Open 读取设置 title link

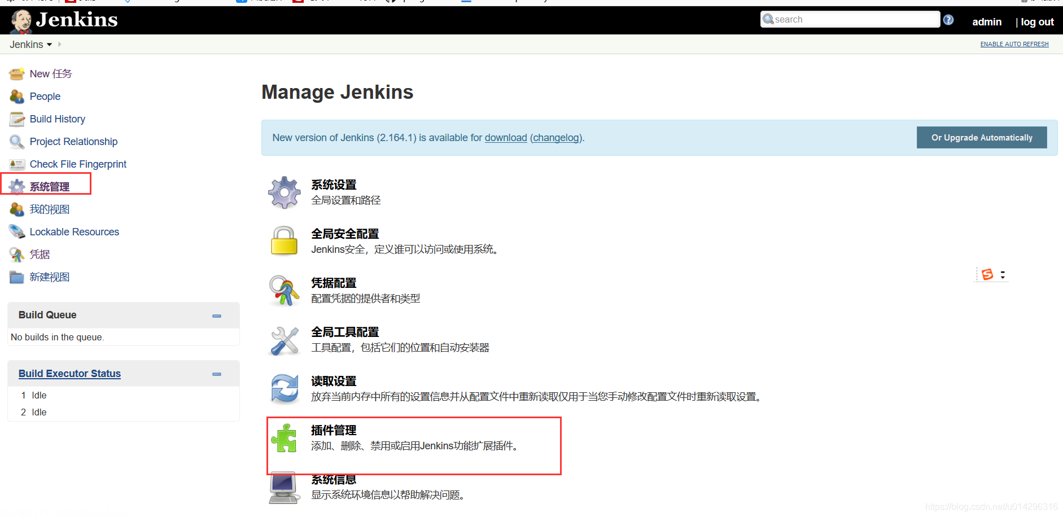pos(334,381)
